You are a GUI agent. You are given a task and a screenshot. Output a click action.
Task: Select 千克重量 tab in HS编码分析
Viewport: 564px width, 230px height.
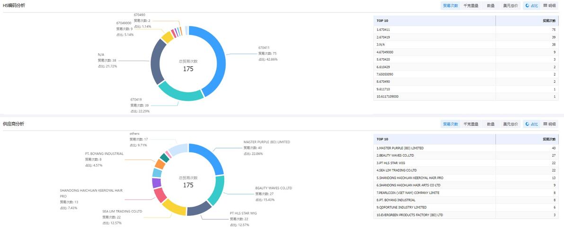(x=471, y=6)
